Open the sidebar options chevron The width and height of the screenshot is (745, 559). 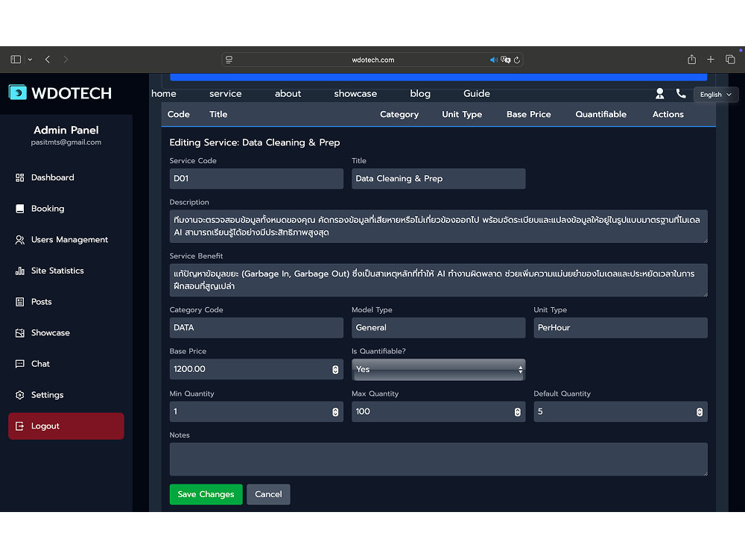(30, 60)
